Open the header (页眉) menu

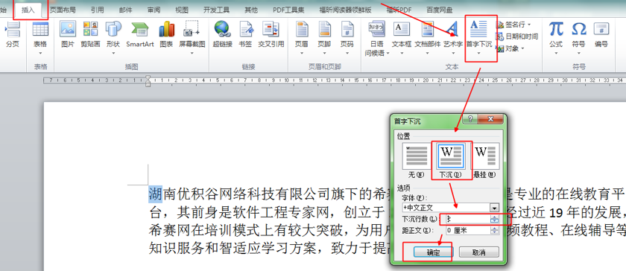coord(301,37)
